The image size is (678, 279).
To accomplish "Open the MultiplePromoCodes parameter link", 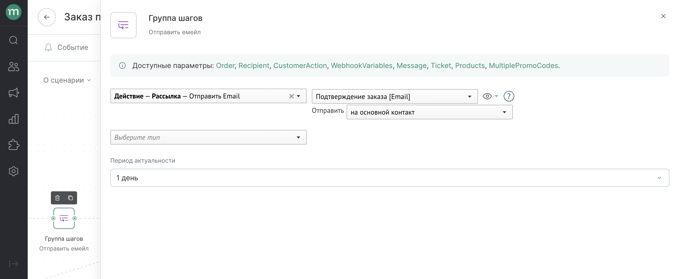I will point(524,65).
